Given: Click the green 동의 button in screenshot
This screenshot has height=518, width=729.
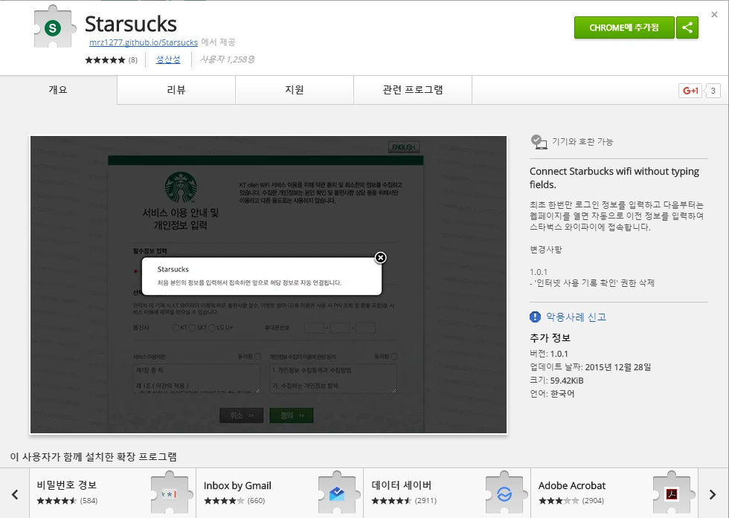Looking at the screenshot, I should pos(292,415).
